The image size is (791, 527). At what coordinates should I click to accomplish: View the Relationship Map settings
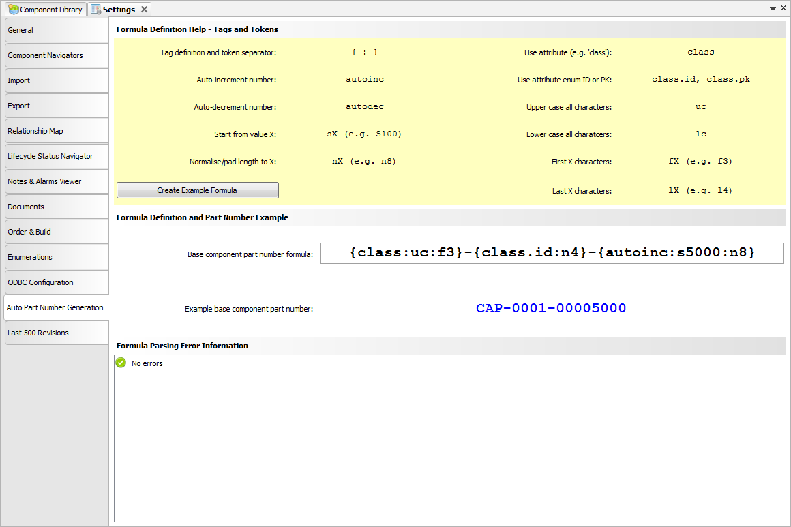(x=56, y=131)
